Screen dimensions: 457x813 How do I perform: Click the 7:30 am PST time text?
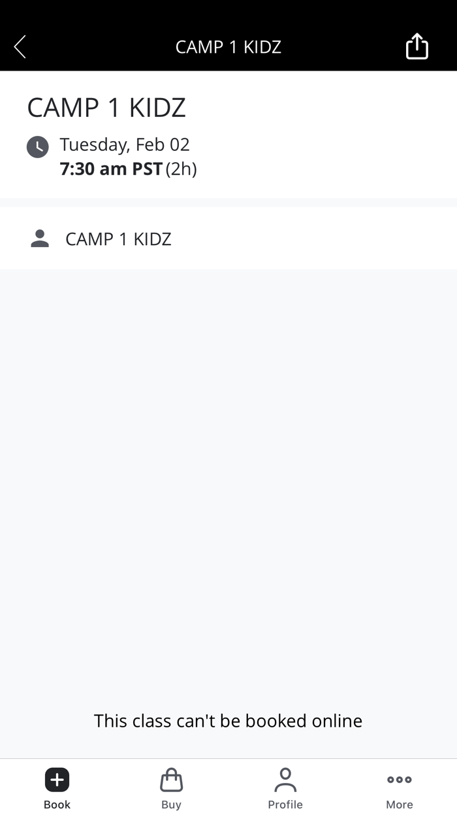(110, 169)
